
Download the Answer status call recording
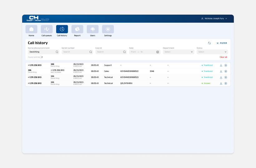pyautogui.click(x=221, y=83)
